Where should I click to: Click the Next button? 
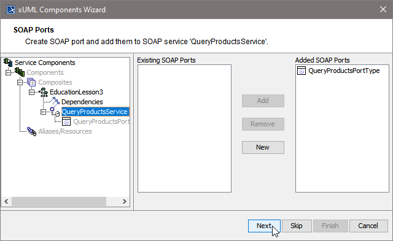[264, 226]
